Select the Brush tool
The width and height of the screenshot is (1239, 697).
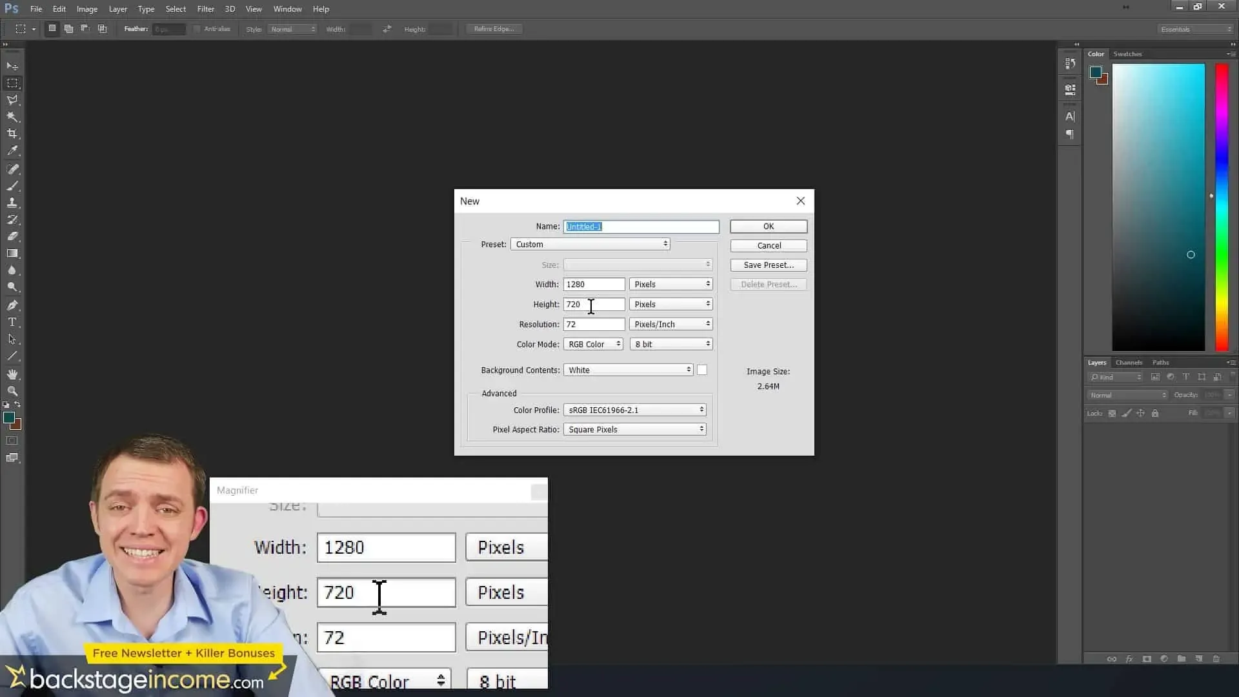12,187
